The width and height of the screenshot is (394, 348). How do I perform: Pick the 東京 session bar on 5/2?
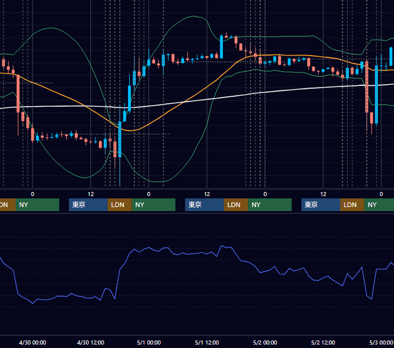[x=321, y=205]
